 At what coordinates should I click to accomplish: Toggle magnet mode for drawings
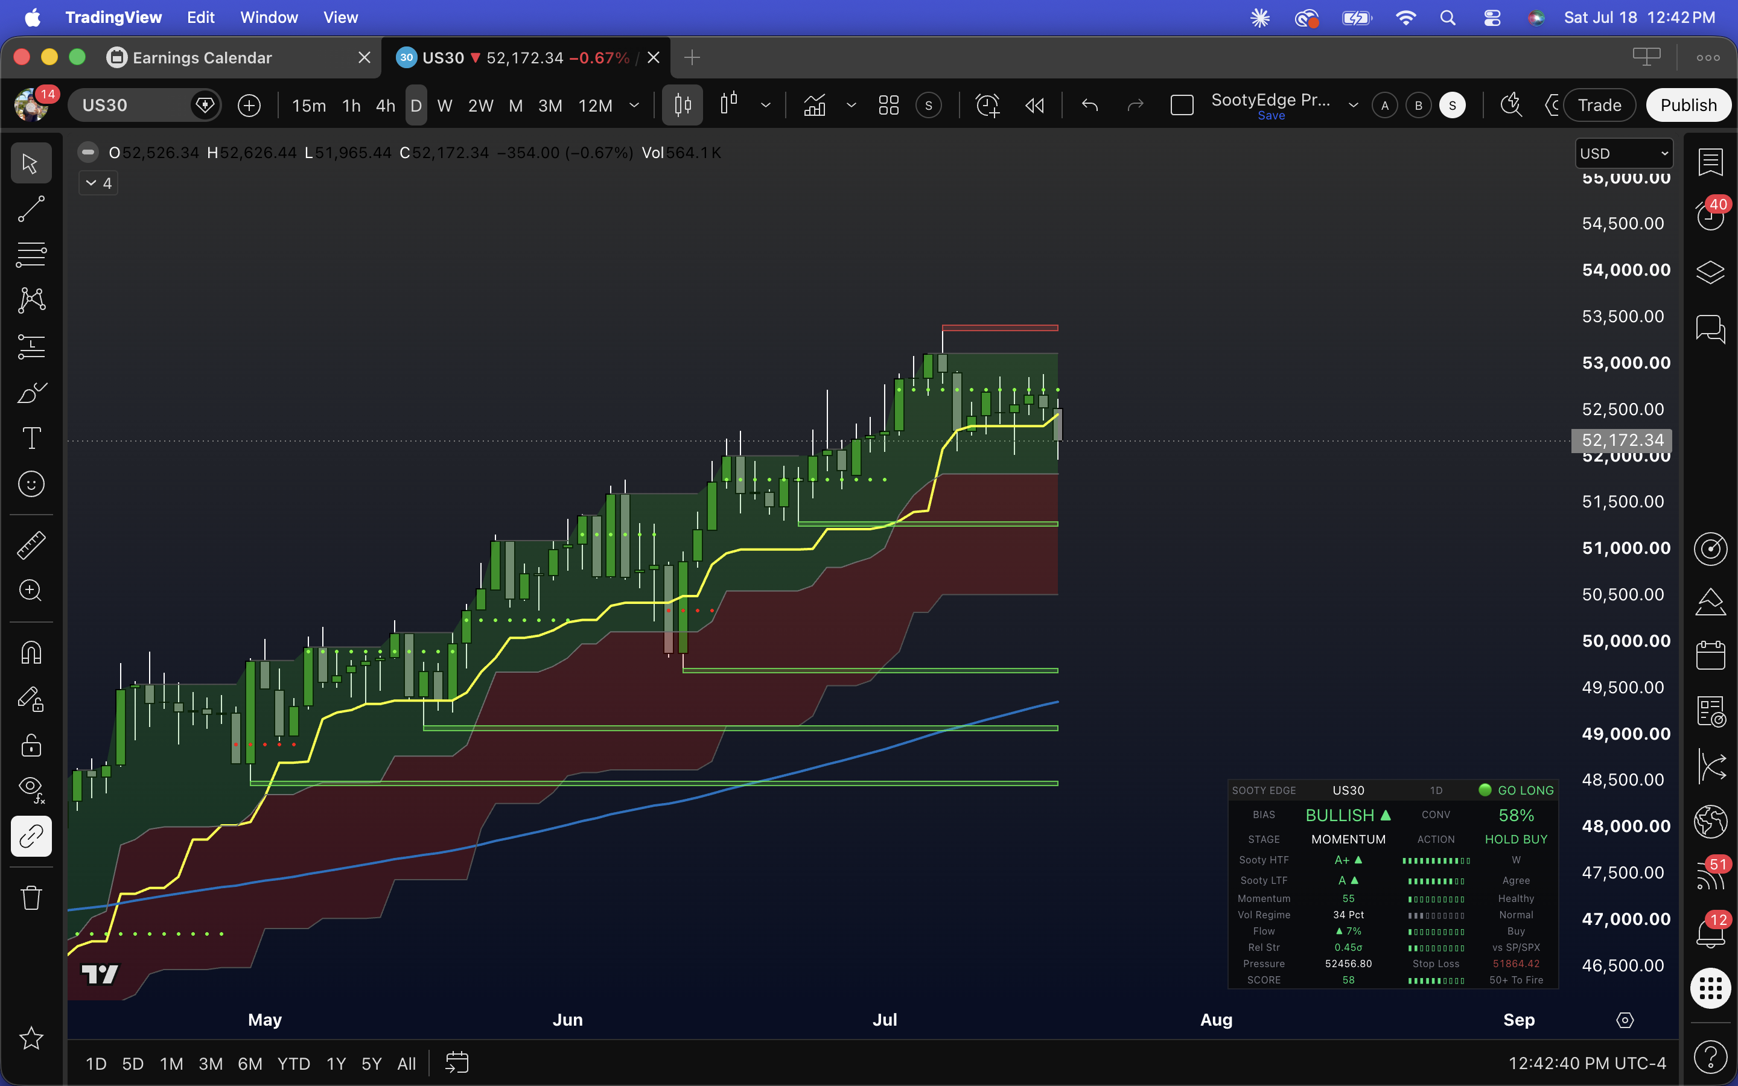pos(31,652)
